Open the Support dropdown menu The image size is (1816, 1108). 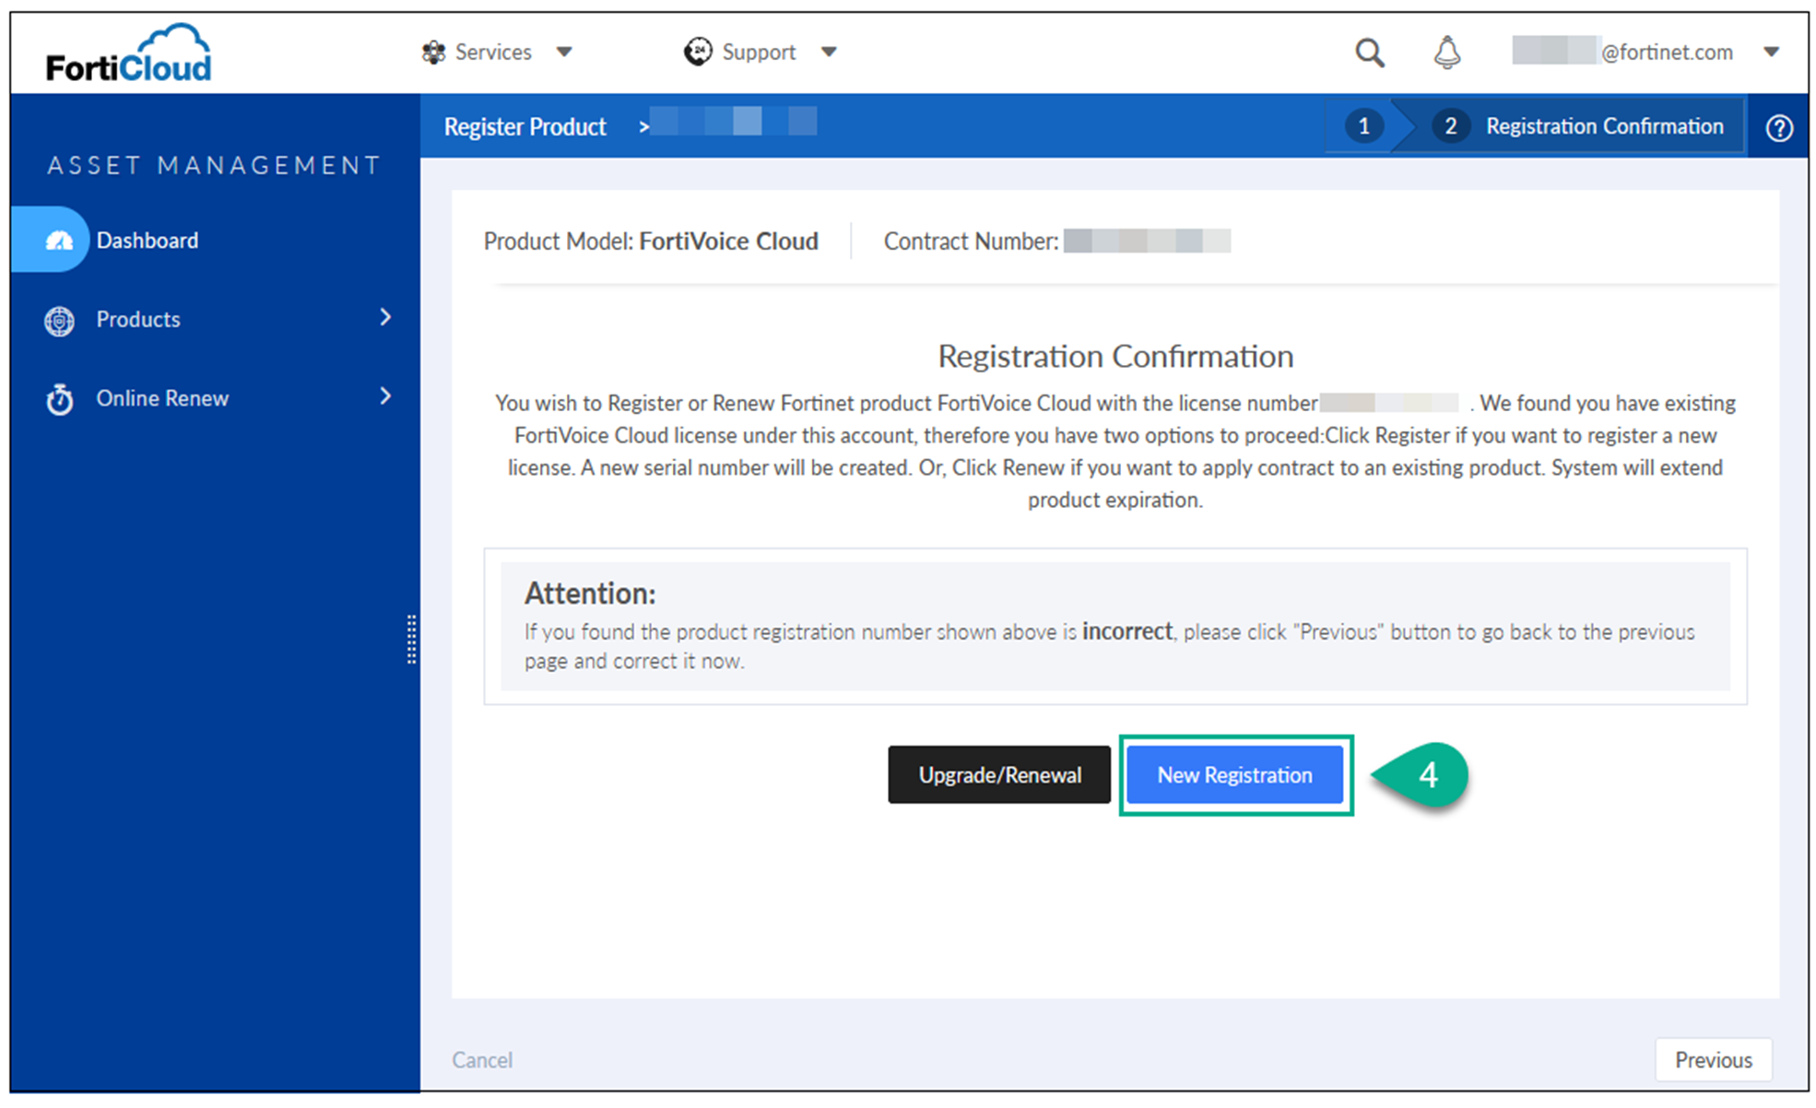tap(829, 53)
